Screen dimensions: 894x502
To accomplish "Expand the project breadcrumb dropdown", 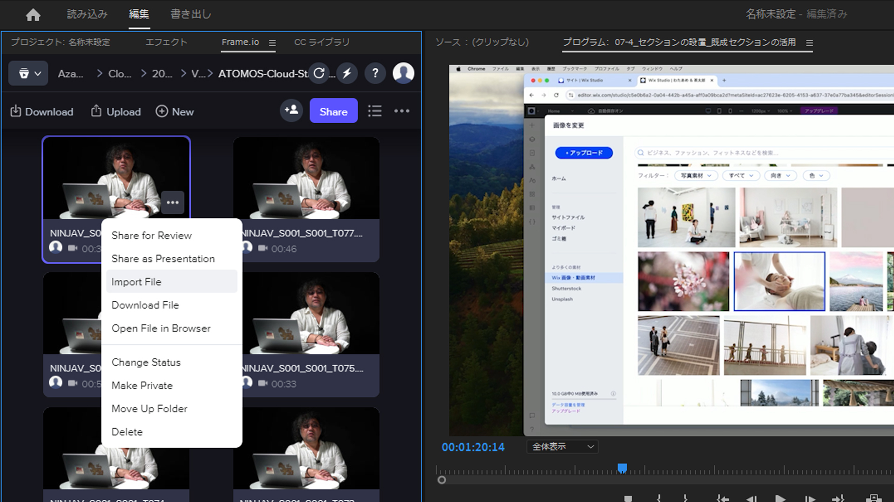I will point(28,73).
